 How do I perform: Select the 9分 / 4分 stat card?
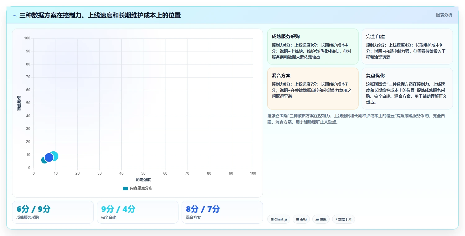click(138, 212)
